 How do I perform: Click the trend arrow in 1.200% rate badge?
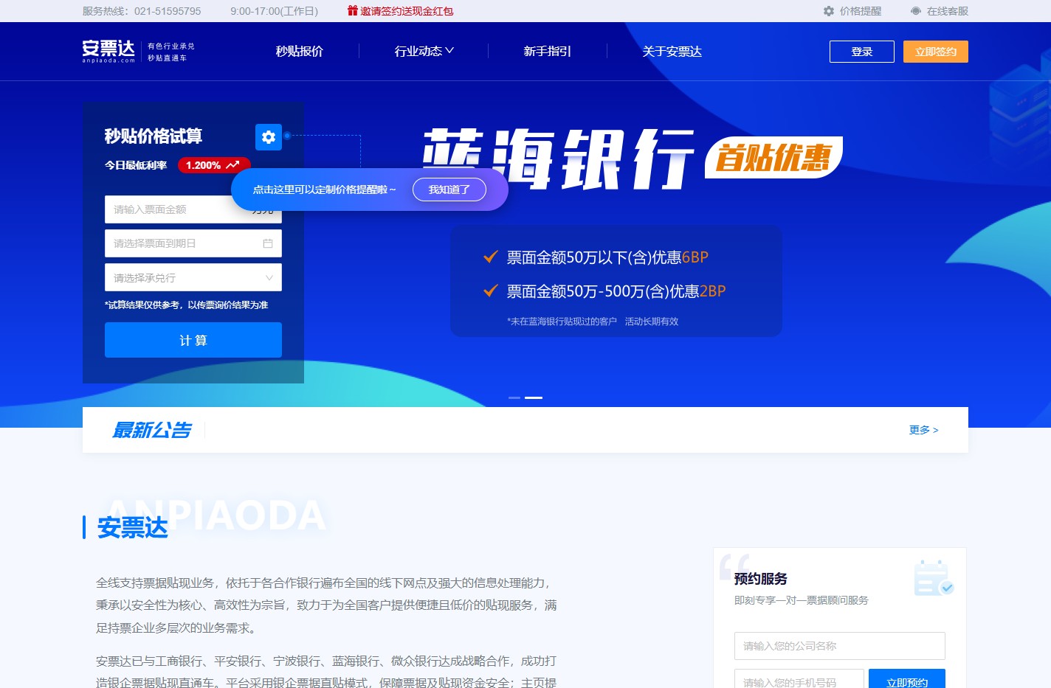coord(233,165)
